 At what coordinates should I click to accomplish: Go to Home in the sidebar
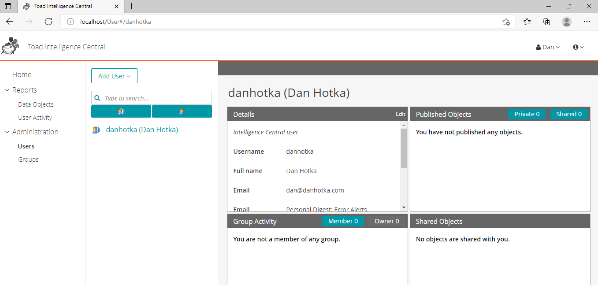pos(22,74)
